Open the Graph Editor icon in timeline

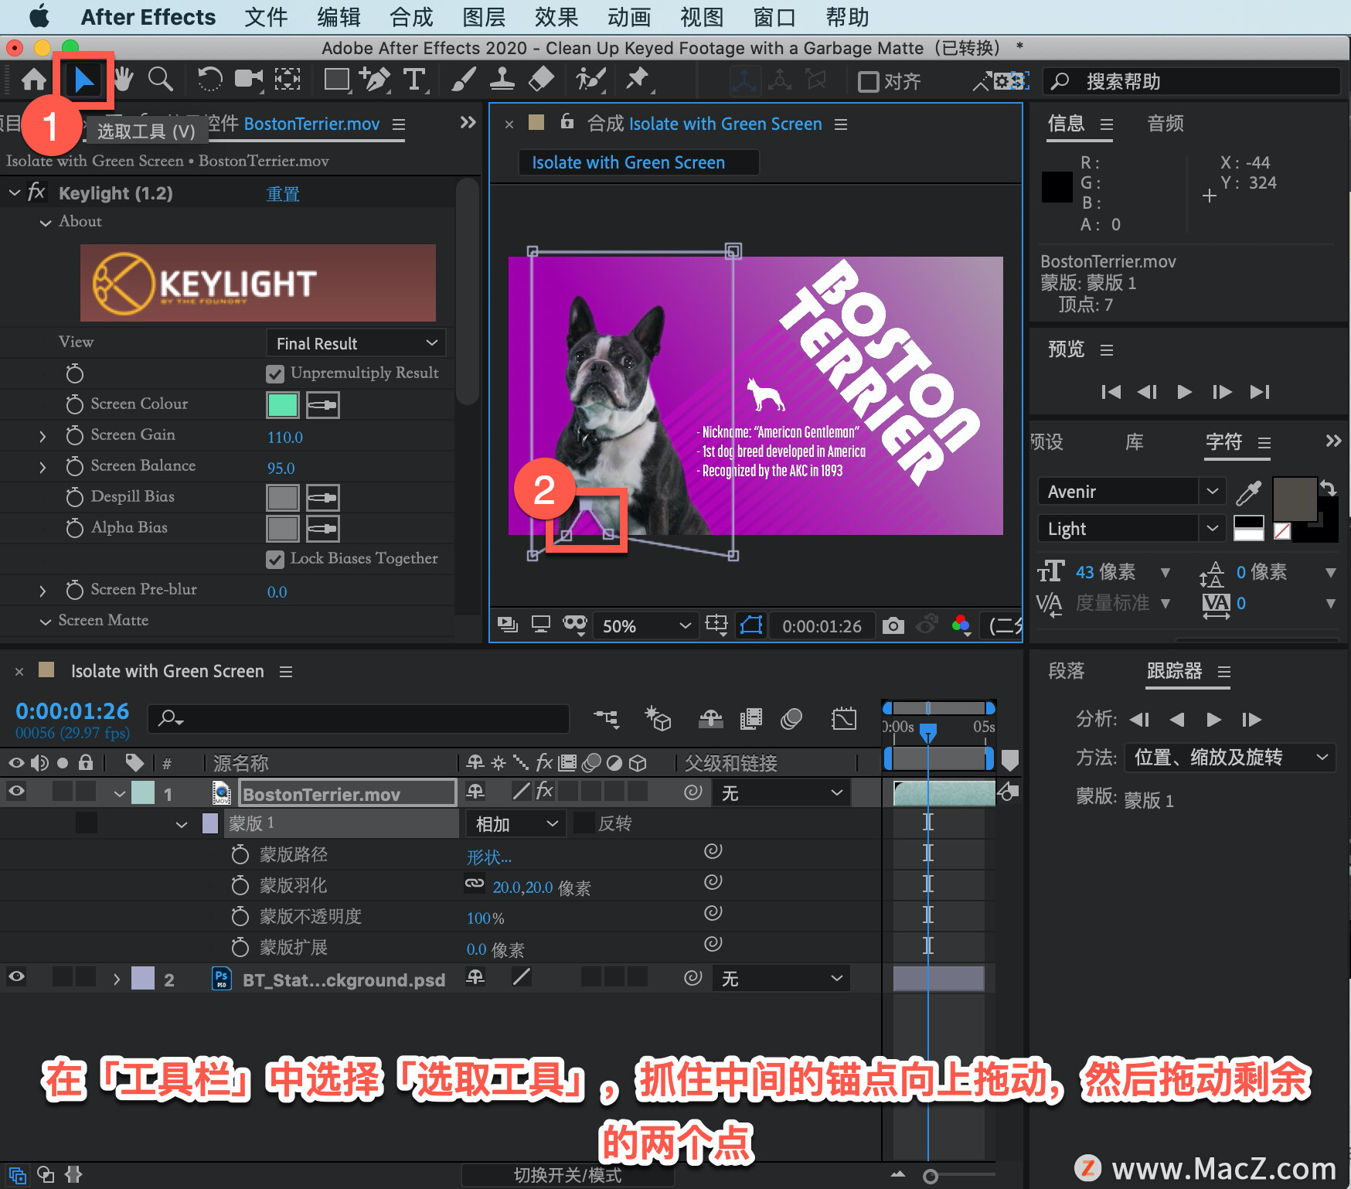tap(844, 720)
